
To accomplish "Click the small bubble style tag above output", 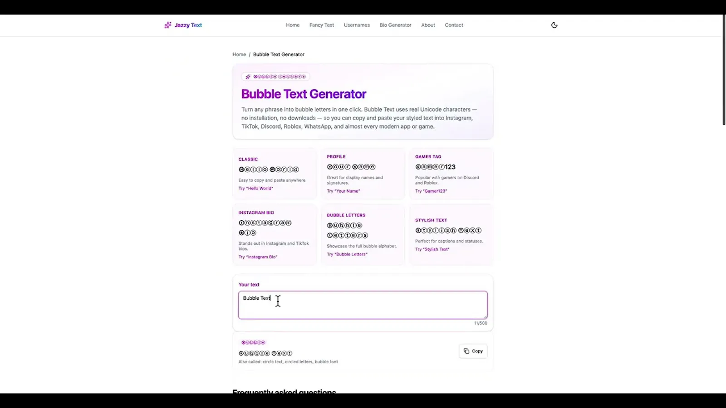I will 253,342.
